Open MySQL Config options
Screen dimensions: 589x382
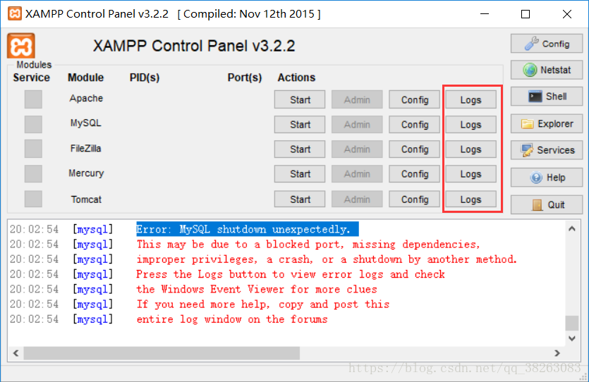[414, 124]
